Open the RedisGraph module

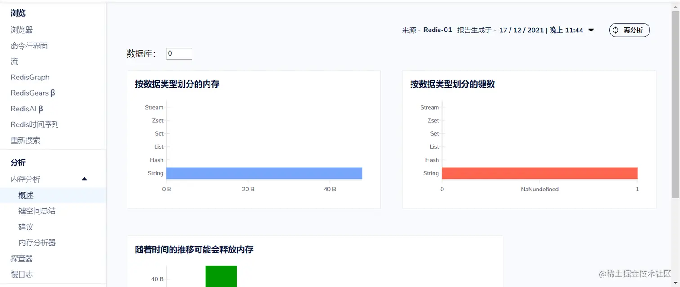30,77
